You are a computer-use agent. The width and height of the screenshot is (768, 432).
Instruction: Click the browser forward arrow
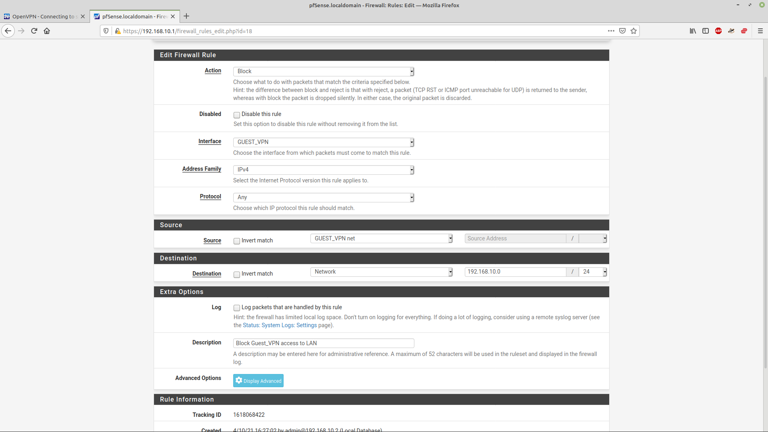(x=21, y=31)
